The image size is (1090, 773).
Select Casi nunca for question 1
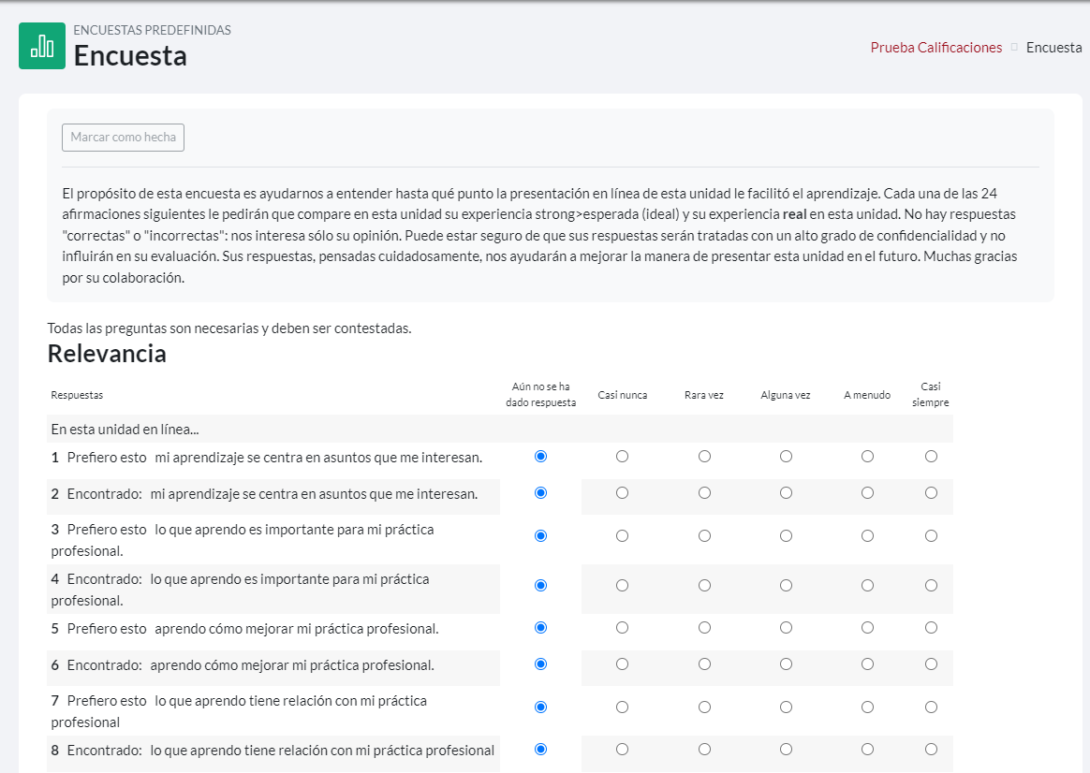point(623,457)
